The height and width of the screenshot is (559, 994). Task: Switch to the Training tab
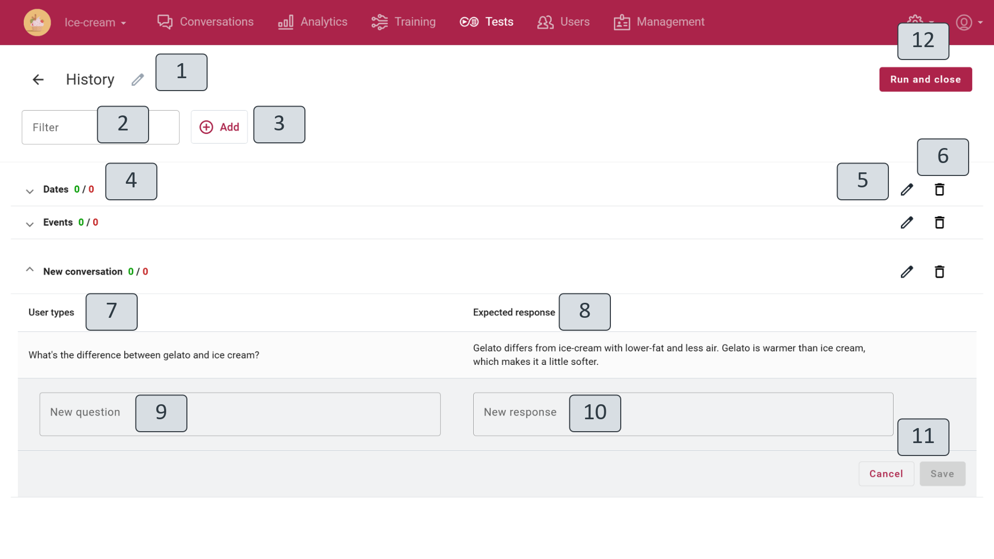pyautogui.click(x=403, y=22)
